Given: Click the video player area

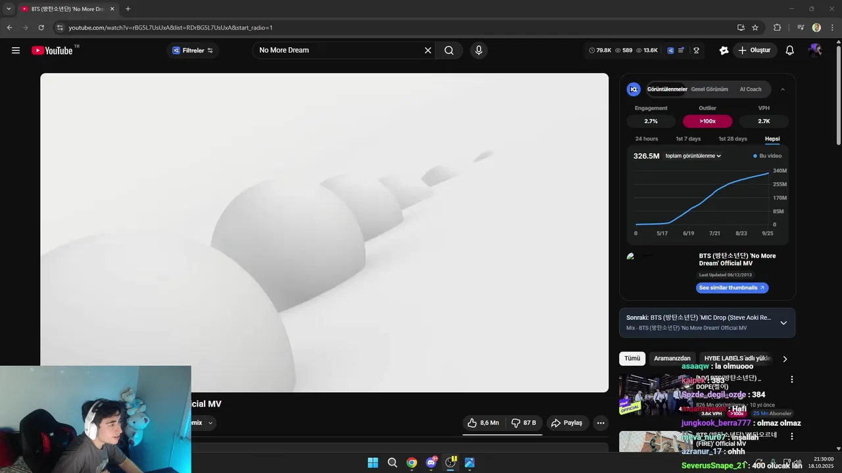Looking at the screenshot, I should coord(324,233).
